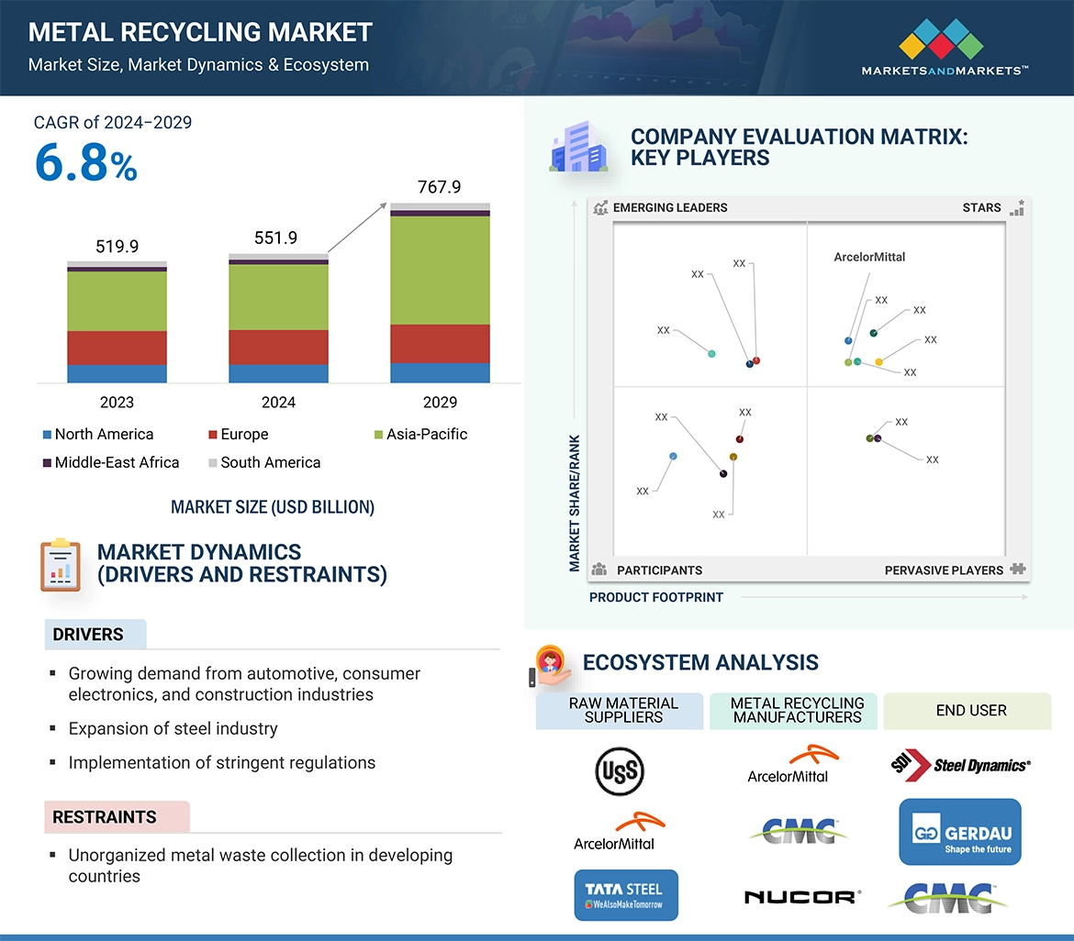Click the Gerdau logo

coord(959,832)
